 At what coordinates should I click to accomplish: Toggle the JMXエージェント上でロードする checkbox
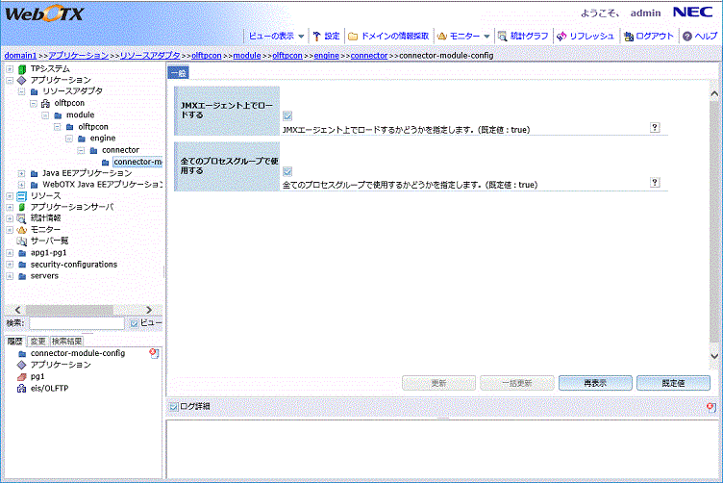click(288, 115)
